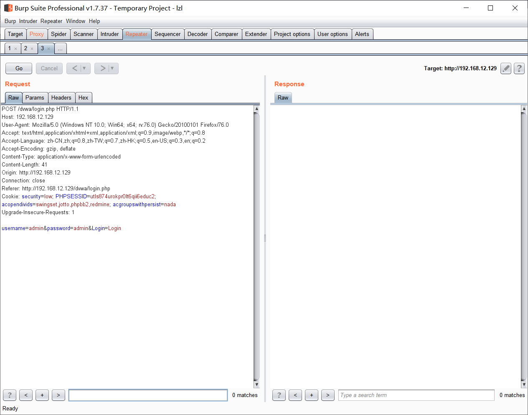Click scroll-down arrow of response scrollbar
528x415 pixels.
(524, 384)
